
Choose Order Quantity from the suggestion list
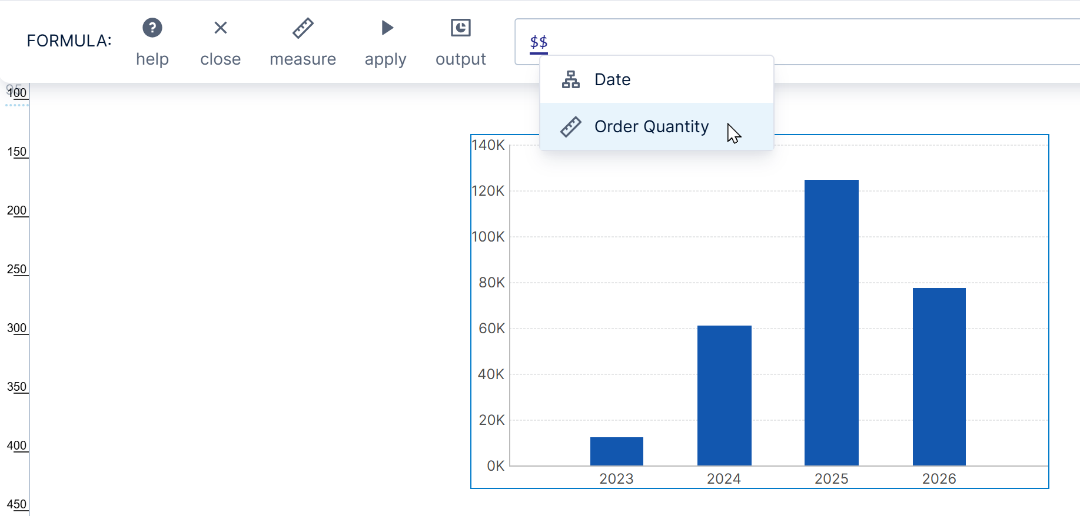click(x=651, y=127)
